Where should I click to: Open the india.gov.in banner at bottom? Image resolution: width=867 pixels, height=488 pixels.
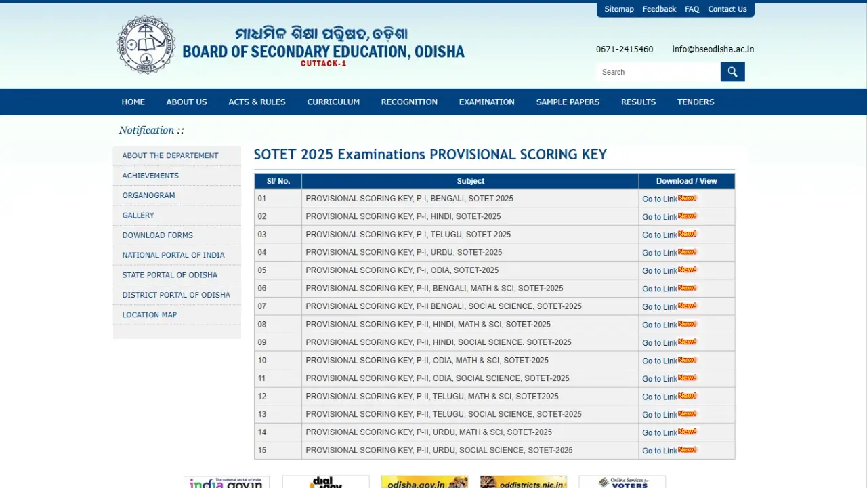[226, 482]
